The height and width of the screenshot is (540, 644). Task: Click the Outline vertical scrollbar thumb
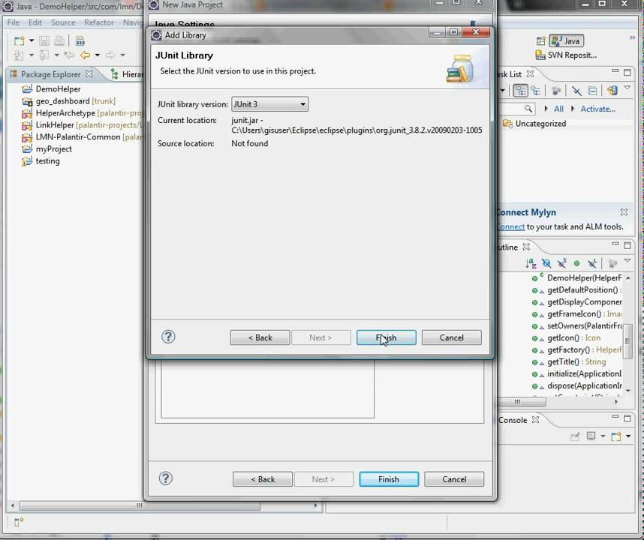point(627,341)
